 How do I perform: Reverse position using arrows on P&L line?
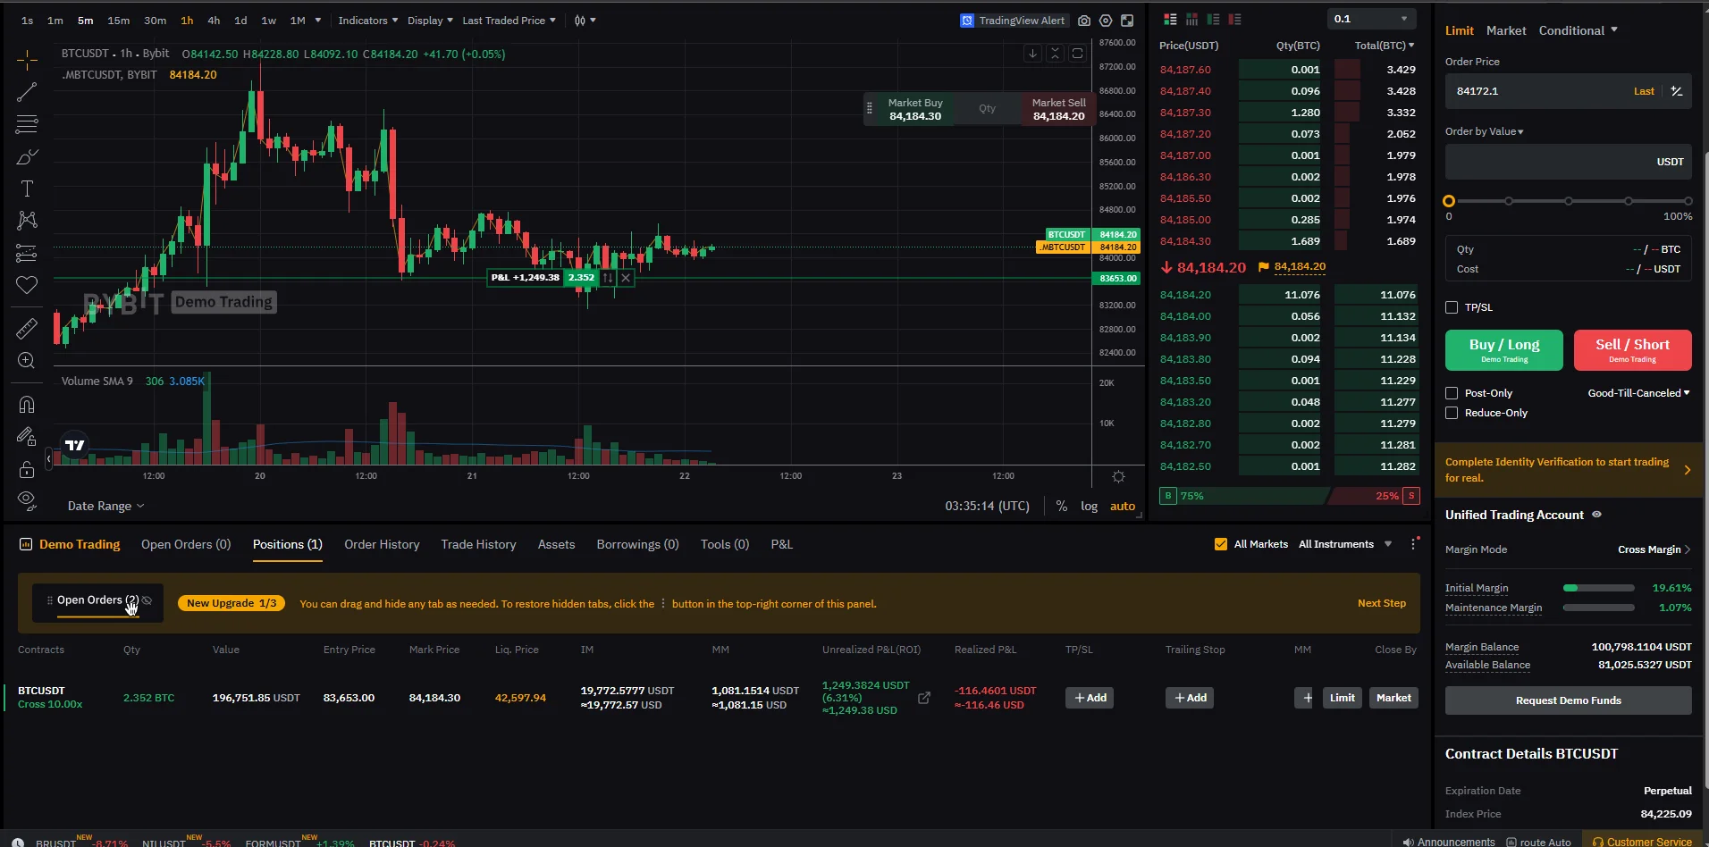[608, 278]
